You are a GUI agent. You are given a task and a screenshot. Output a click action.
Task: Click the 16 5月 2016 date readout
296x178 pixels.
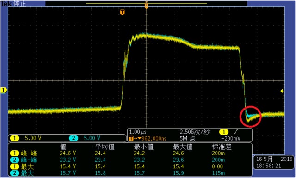[x=274, y=159]
